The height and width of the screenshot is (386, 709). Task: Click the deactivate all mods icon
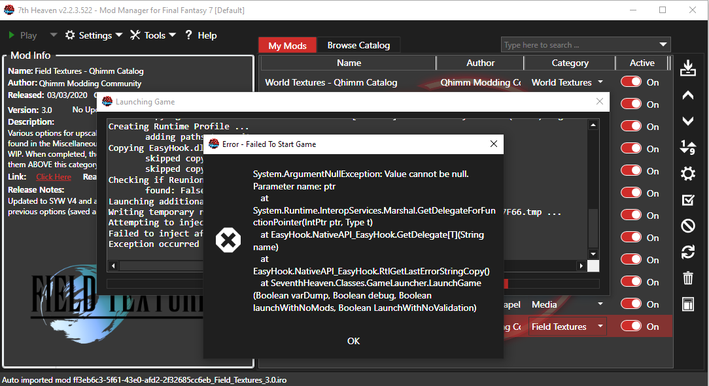[688, 225]
